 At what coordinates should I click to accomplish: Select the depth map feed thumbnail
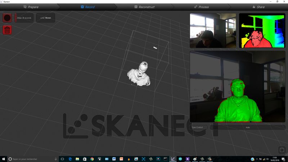[x=262, y=31]
